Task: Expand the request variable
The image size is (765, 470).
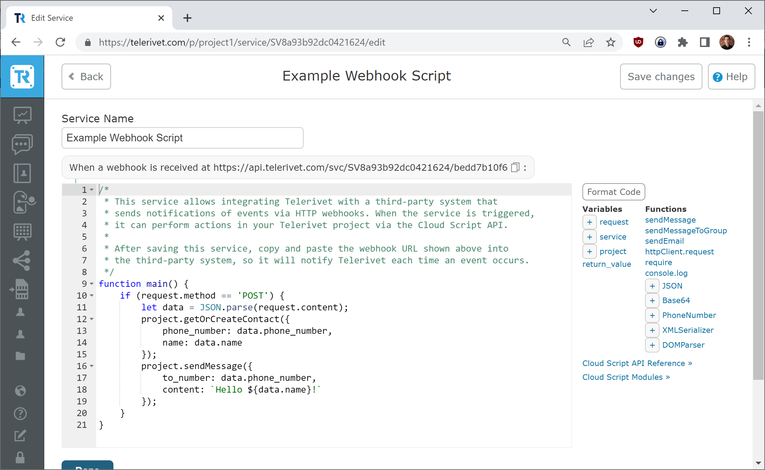Action: pyautogui.click(x=590, y=222)
